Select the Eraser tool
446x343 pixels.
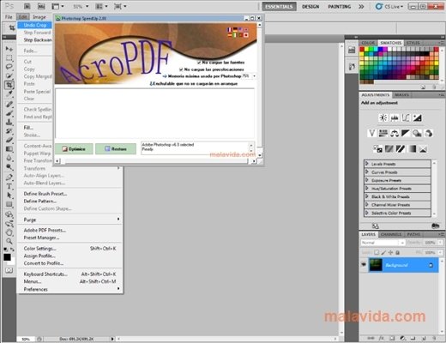pos(9,140)
